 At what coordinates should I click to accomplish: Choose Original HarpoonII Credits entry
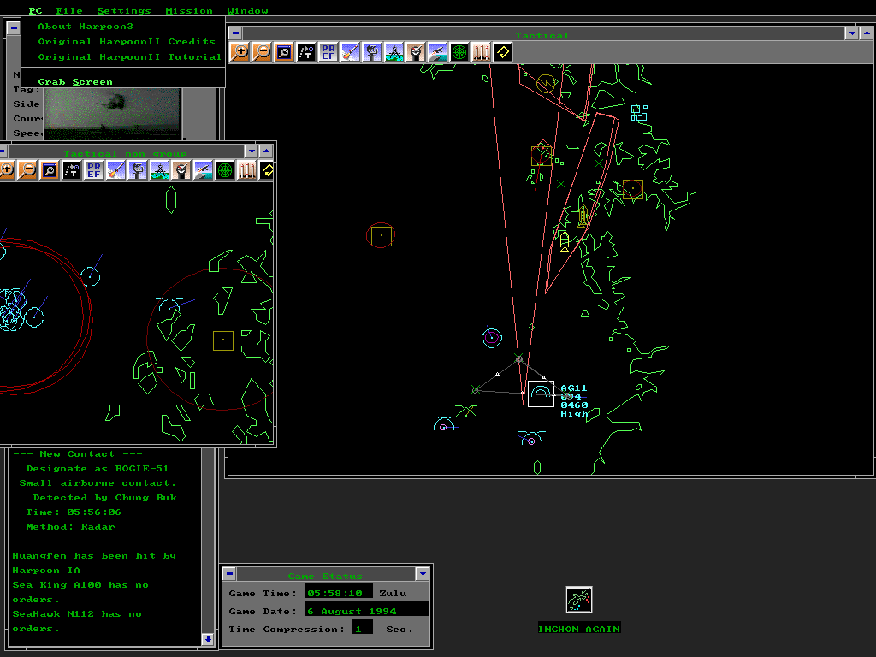(x=127, y=42)
